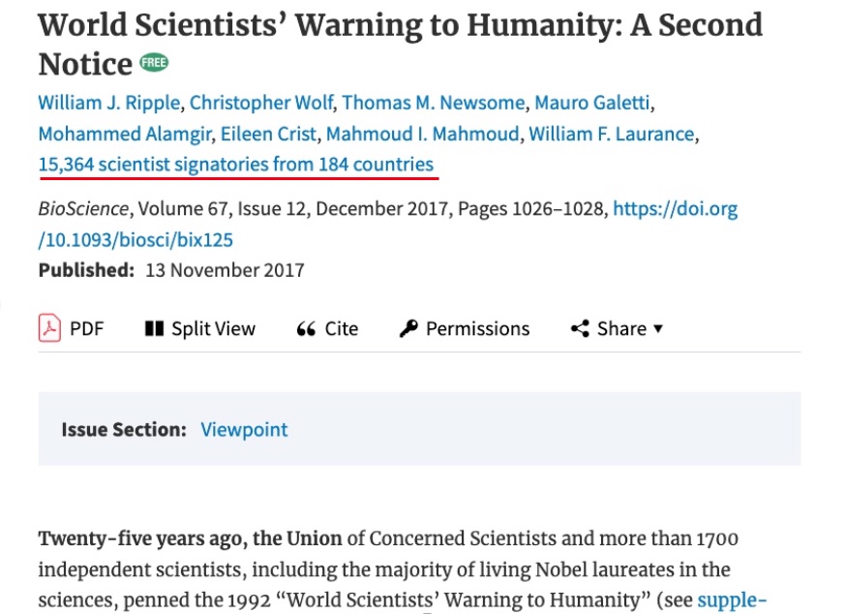
Task: Open 15,364 scientist signatories link
Action: pyautogui.click(x=236, y=164)
